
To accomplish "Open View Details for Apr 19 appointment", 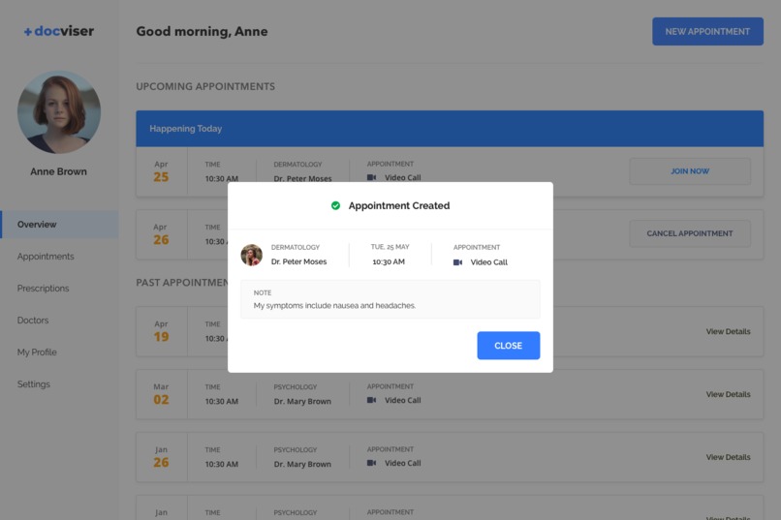I will pyautogui.click(x=728, y=331).
